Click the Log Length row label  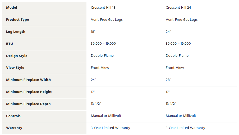point(16,32)
